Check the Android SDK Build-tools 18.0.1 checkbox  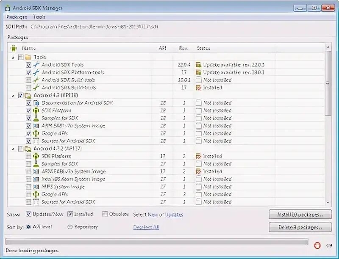[28, 80]
